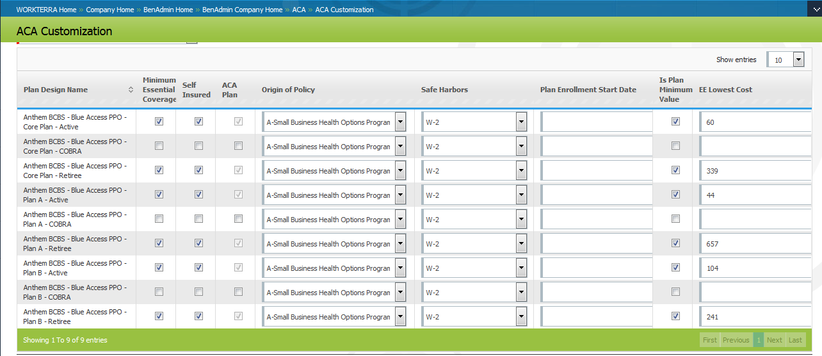Enable Is Plan Minimum Value for Plan A - COBRA
The image size is (822, 356).
675,219
